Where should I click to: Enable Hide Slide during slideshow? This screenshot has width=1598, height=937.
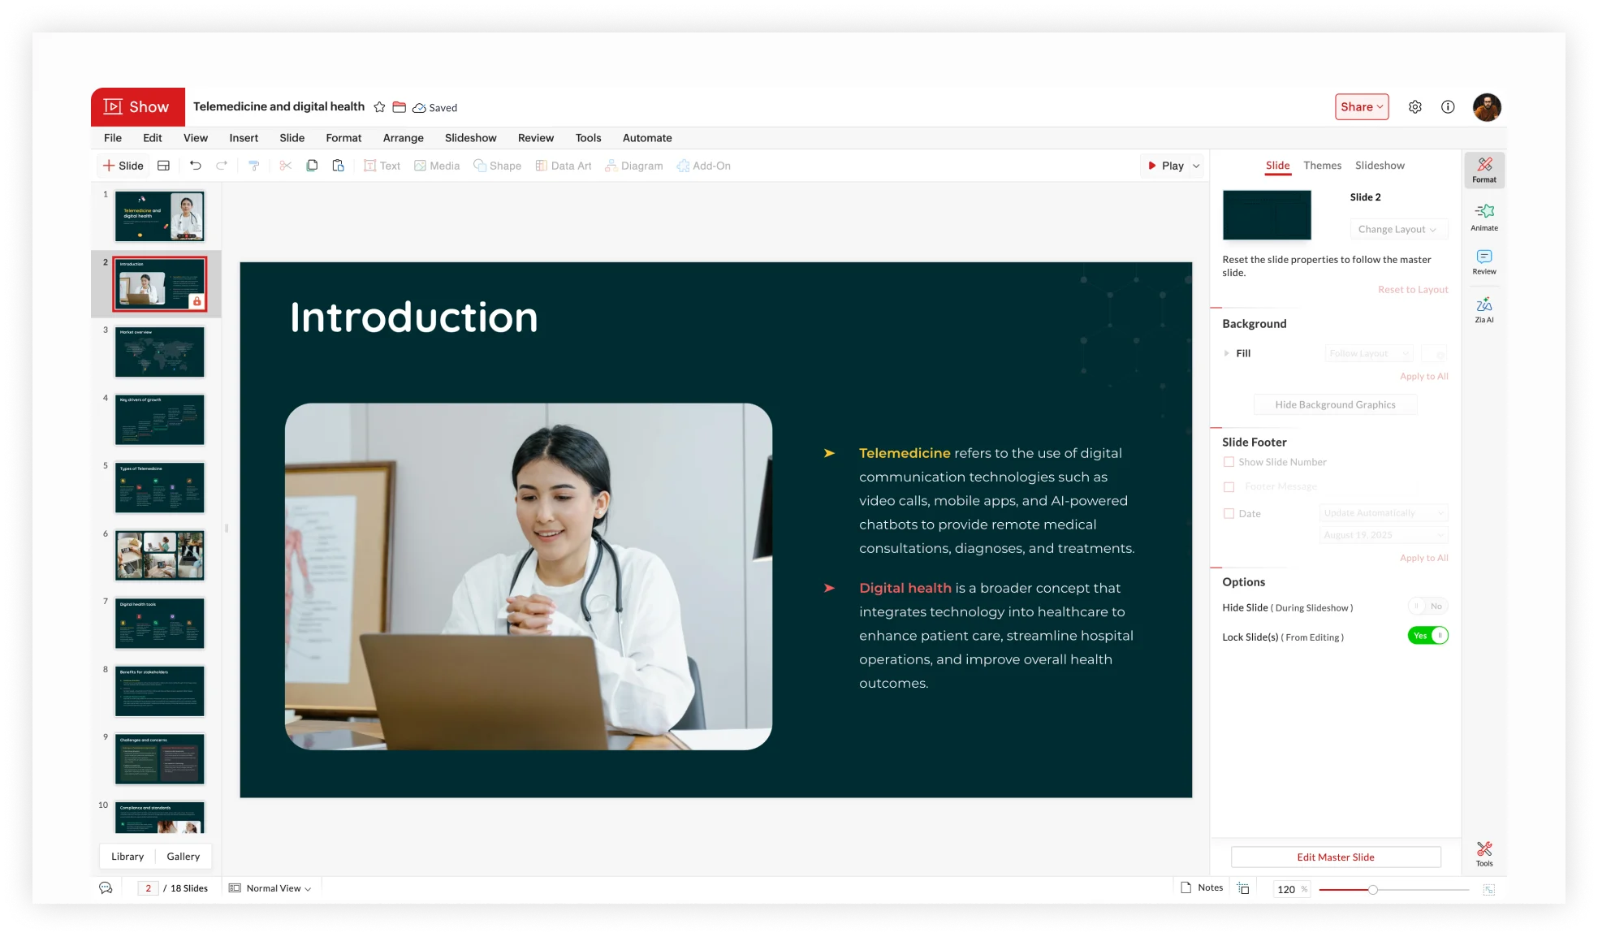click(x=1427, y=606)
